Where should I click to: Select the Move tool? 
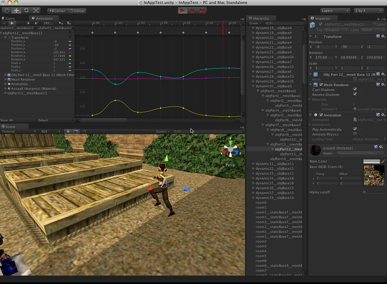(15, 11)
